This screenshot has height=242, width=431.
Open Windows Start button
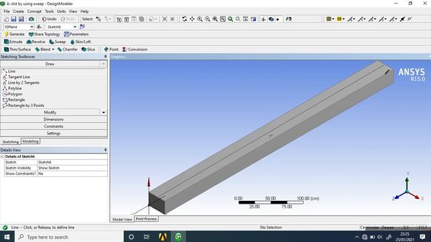tap(7, 237)
